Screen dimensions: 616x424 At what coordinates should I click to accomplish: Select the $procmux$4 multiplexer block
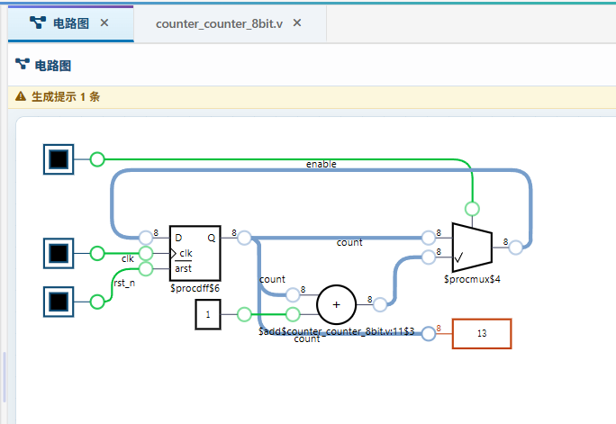472,248
